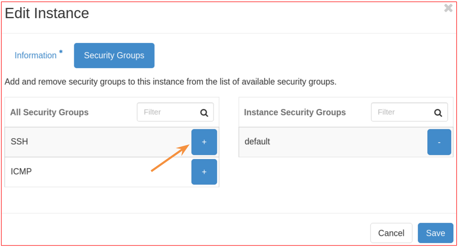Close the Edit Instance dialog with X
This screenshot has height=247, width=458.
pos(448,8)
